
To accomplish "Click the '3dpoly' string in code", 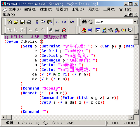I will point(51,88).
